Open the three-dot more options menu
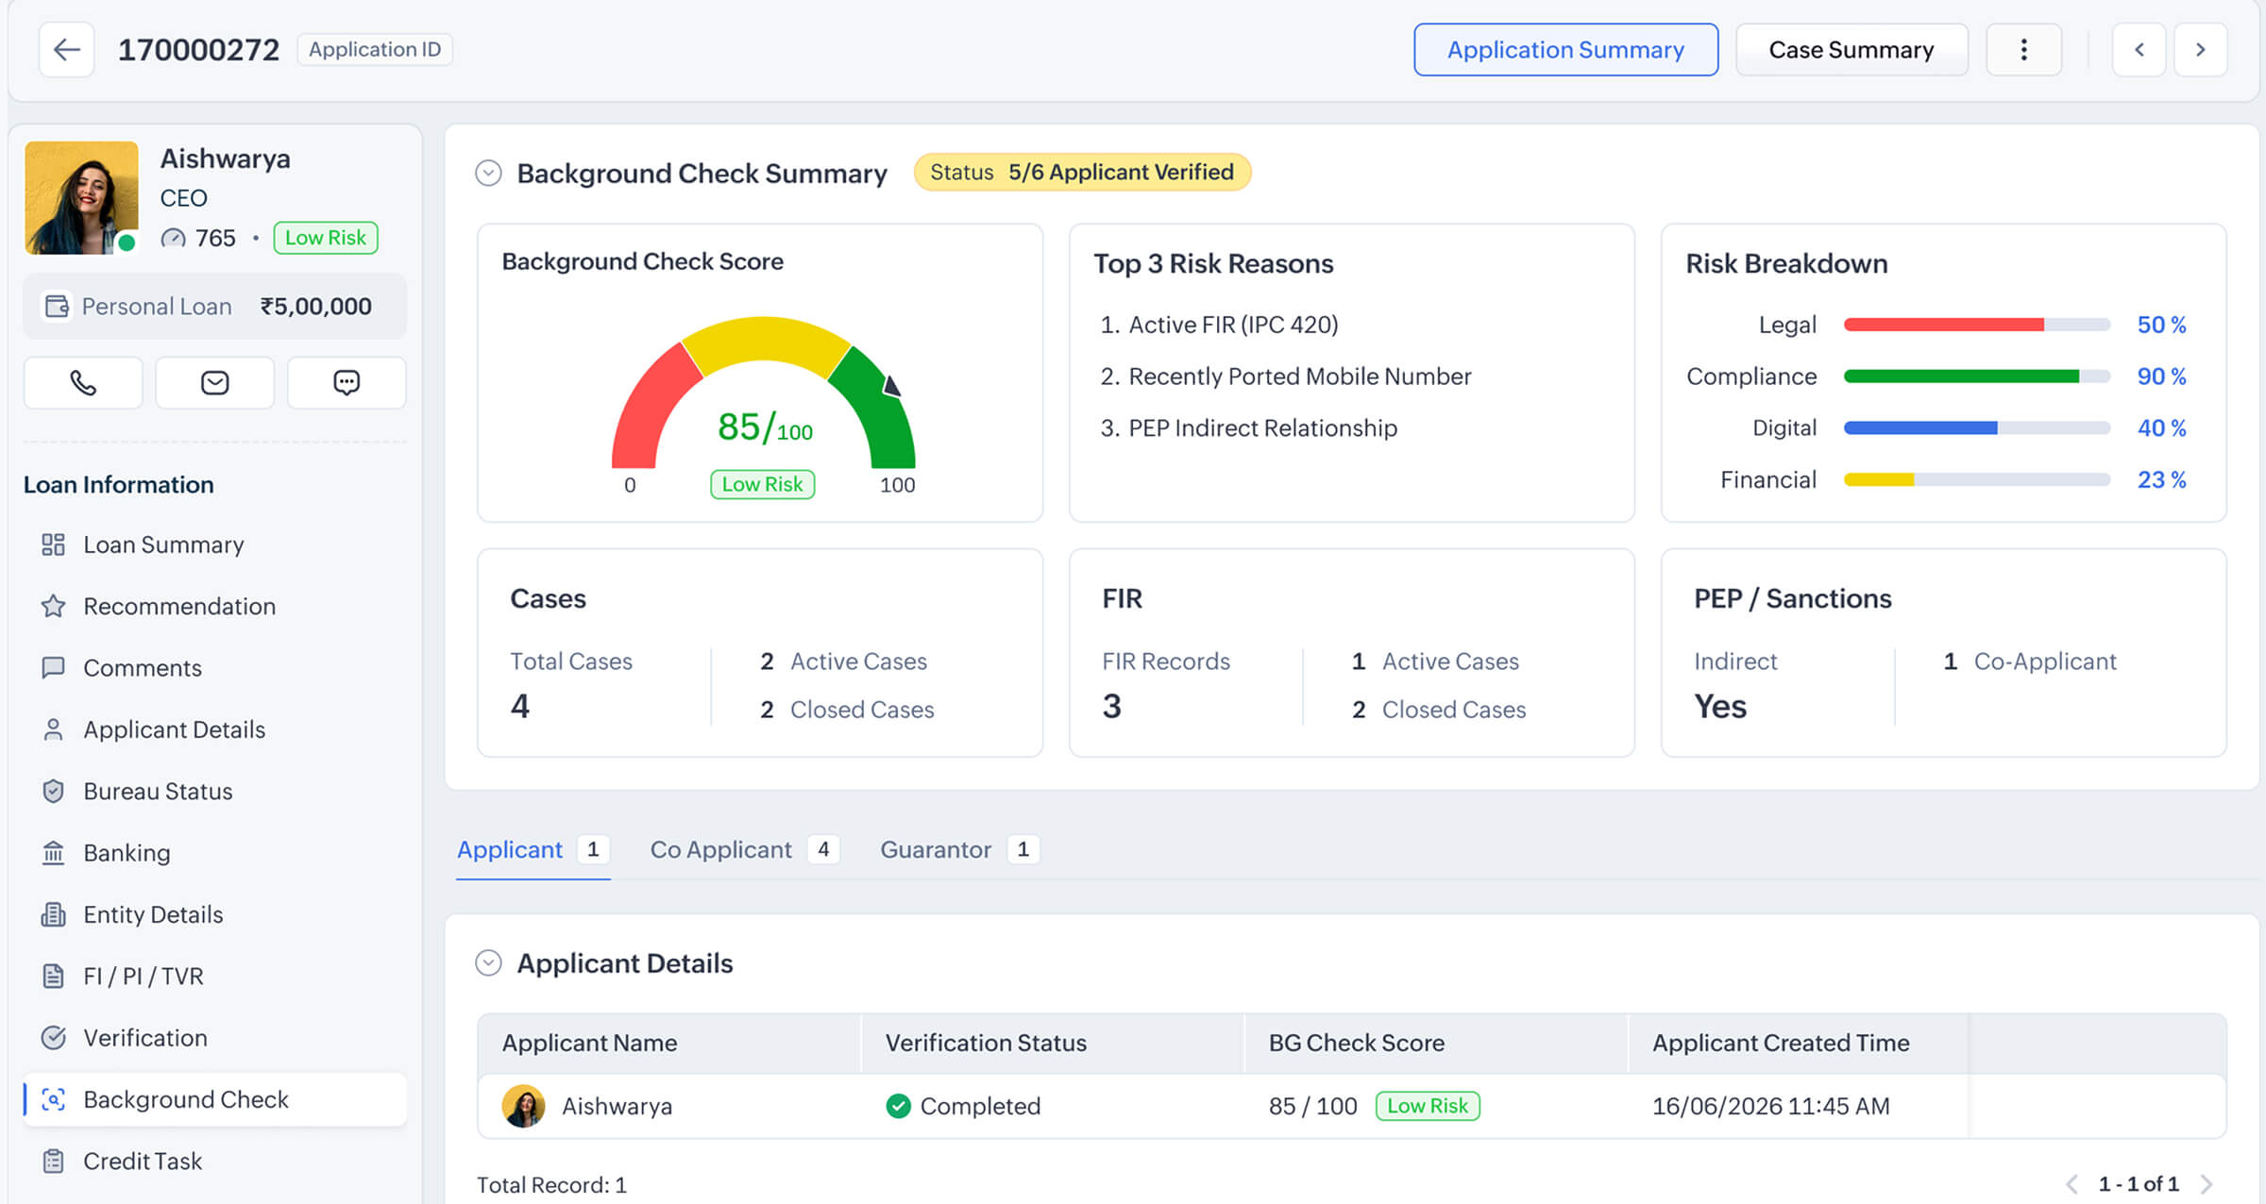The image size is (2266, 1204). tap(2023, 49)
